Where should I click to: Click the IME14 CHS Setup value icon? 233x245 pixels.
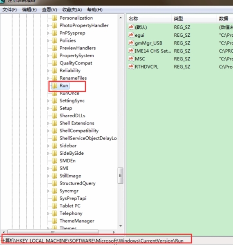(131, 51)
